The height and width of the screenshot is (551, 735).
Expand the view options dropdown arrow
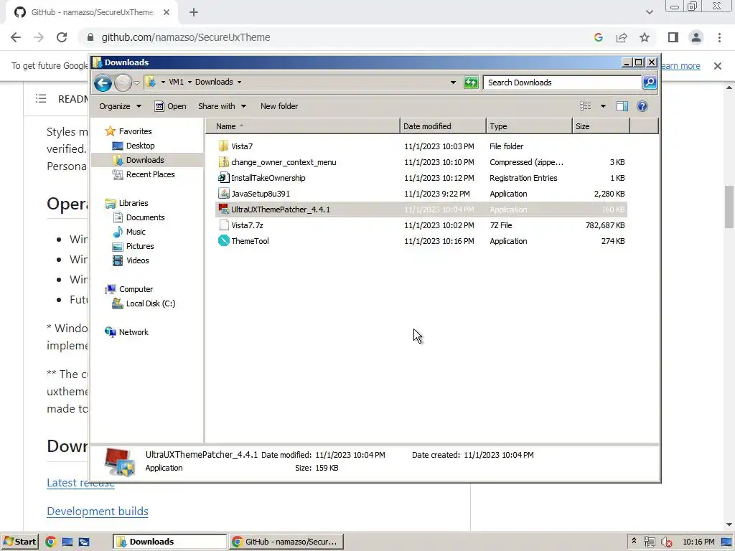[x=603, y=106]
